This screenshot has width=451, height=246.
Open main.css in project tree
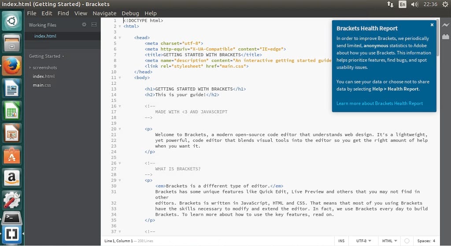42,85
